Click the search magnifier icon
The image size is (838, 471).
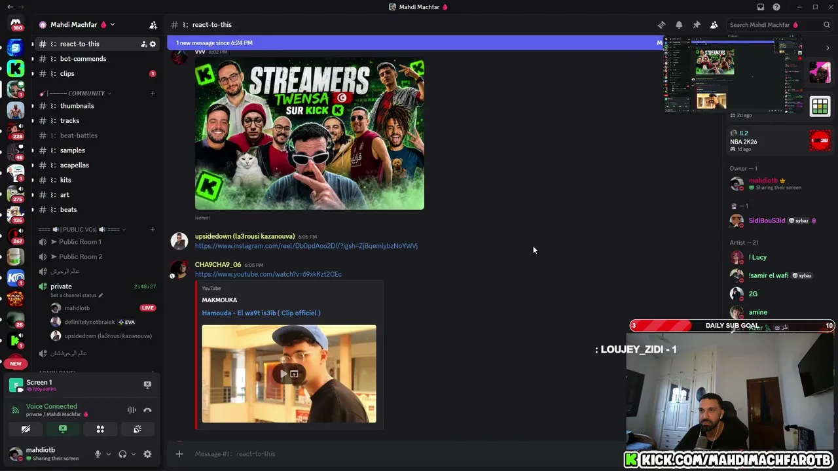(x=827, y=25)
